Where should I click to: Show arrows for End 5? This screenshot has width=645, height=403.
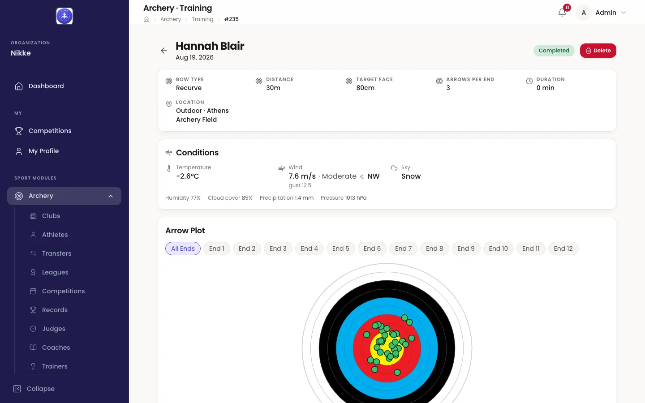tap(341, 249)
